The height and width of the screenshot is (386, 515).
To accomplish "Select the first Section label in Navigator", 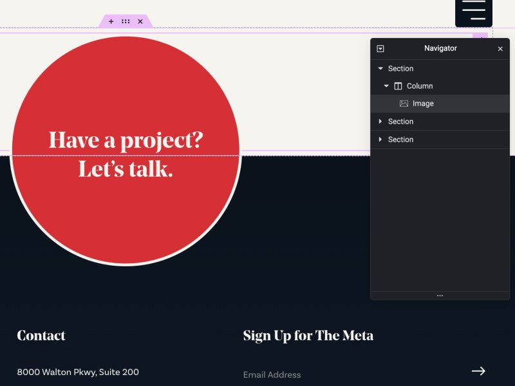I will [x=400, y=69].
